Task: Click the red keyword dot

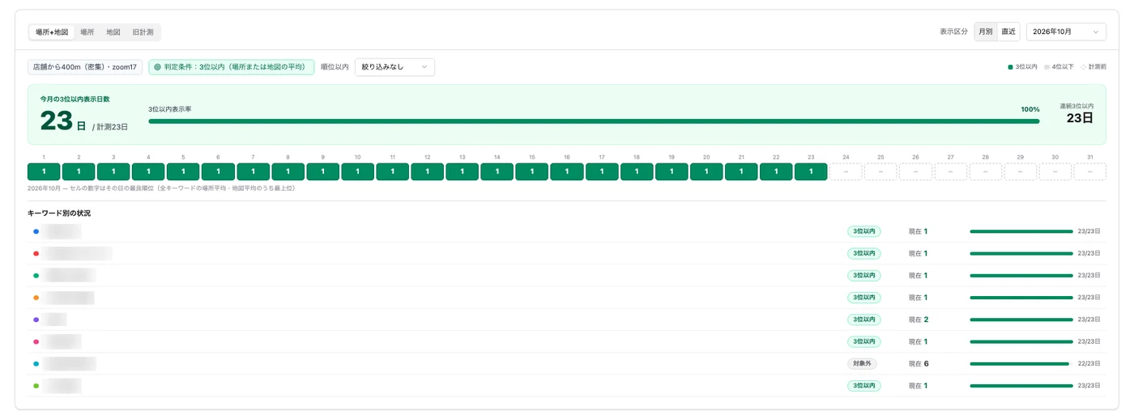Action: 36,253
